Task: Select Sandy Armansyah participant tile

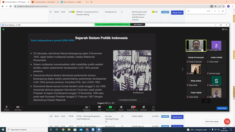Action: 196,58
